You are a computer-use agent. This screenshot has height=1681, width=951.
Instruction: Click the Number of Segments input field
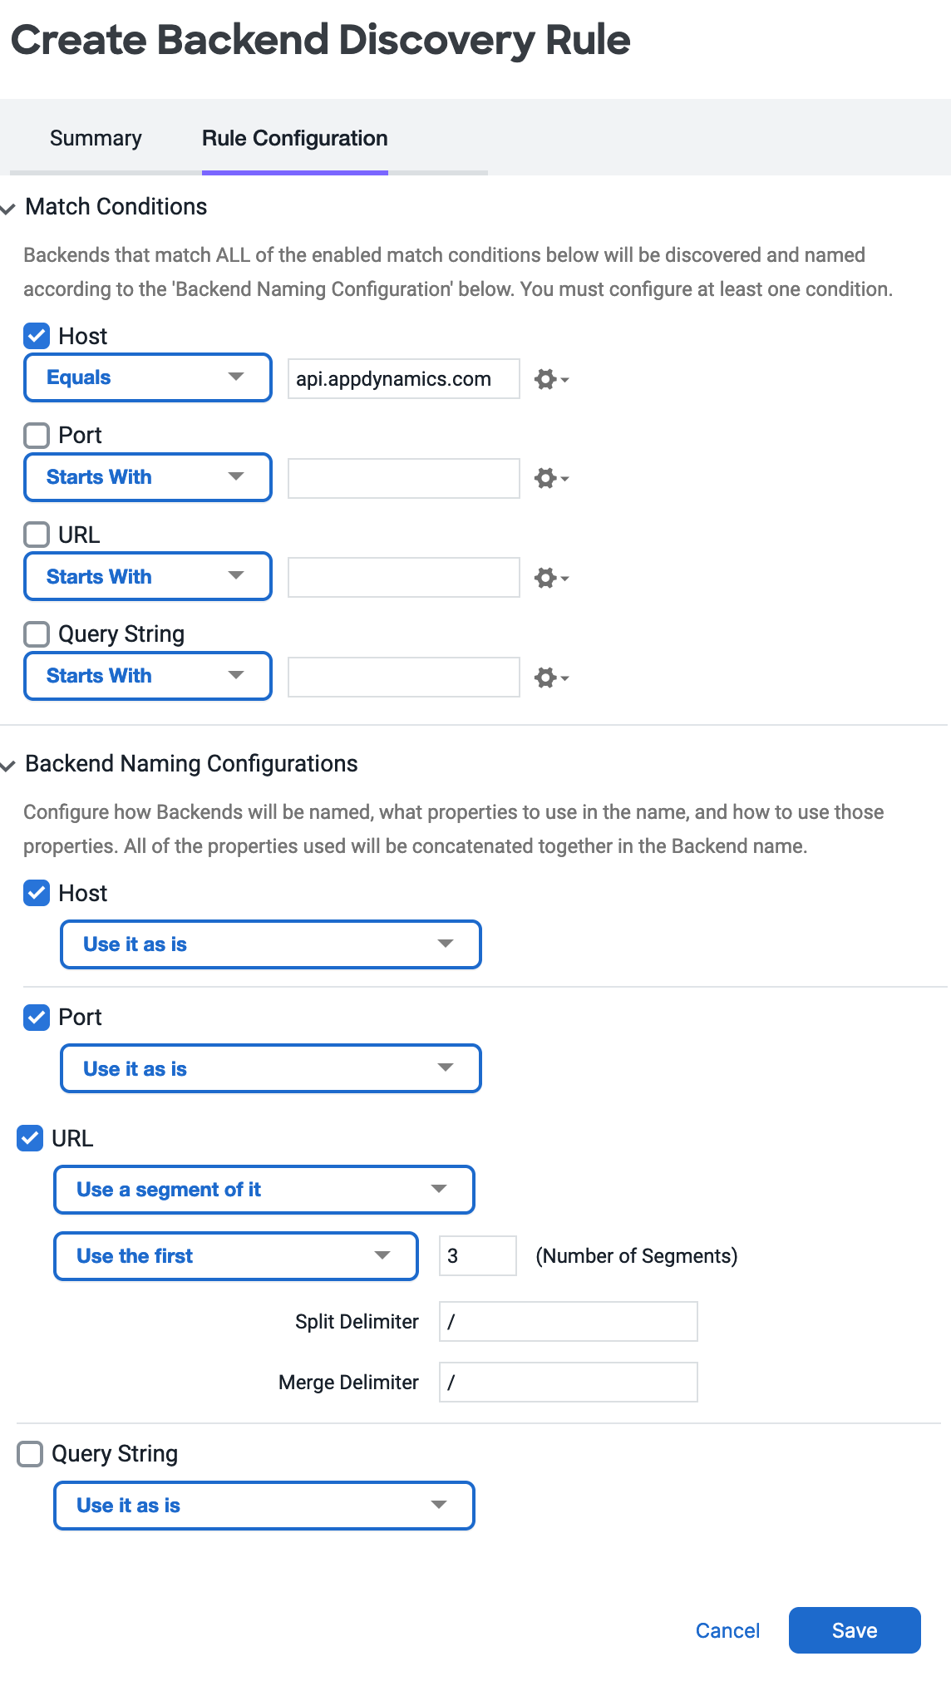478,1255
